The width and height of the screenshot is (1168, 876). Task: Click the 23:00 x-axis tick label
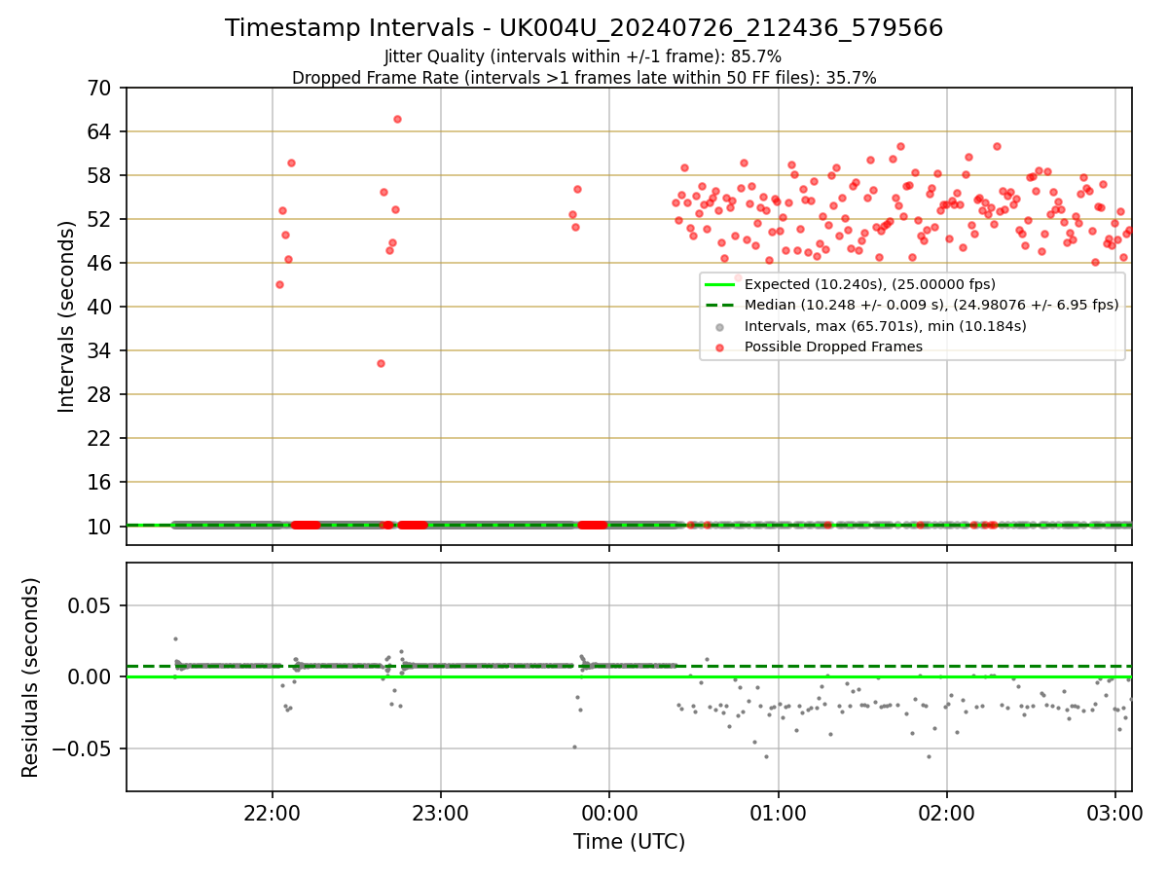[441, 812]
